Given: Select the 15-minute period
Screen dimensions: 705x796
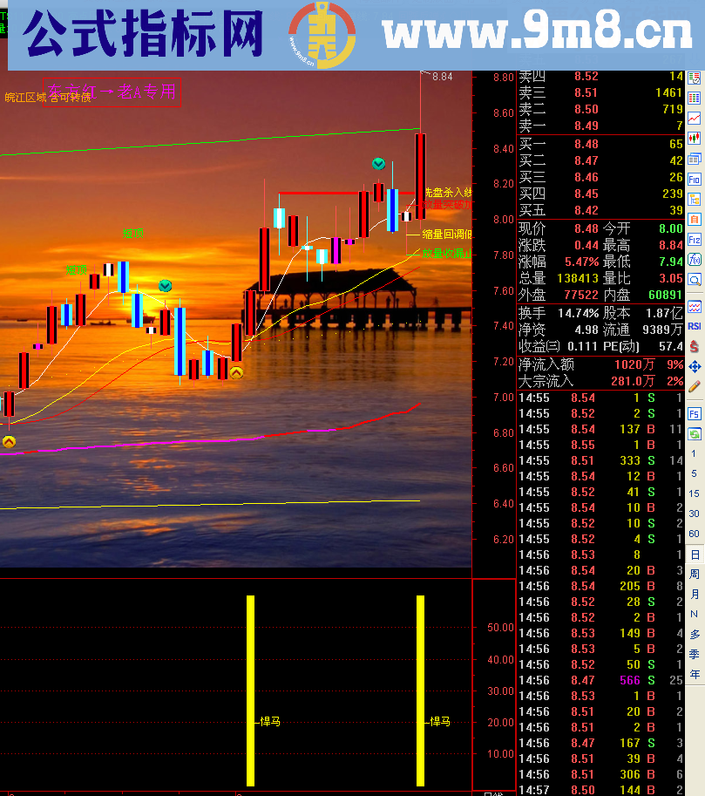Looking at the screenshot, I should point(695,493).
